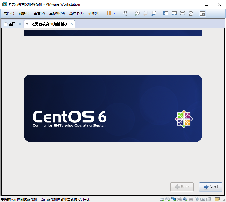
Task: Click the hard disk status icon
Action: click(x=162, y=199)
